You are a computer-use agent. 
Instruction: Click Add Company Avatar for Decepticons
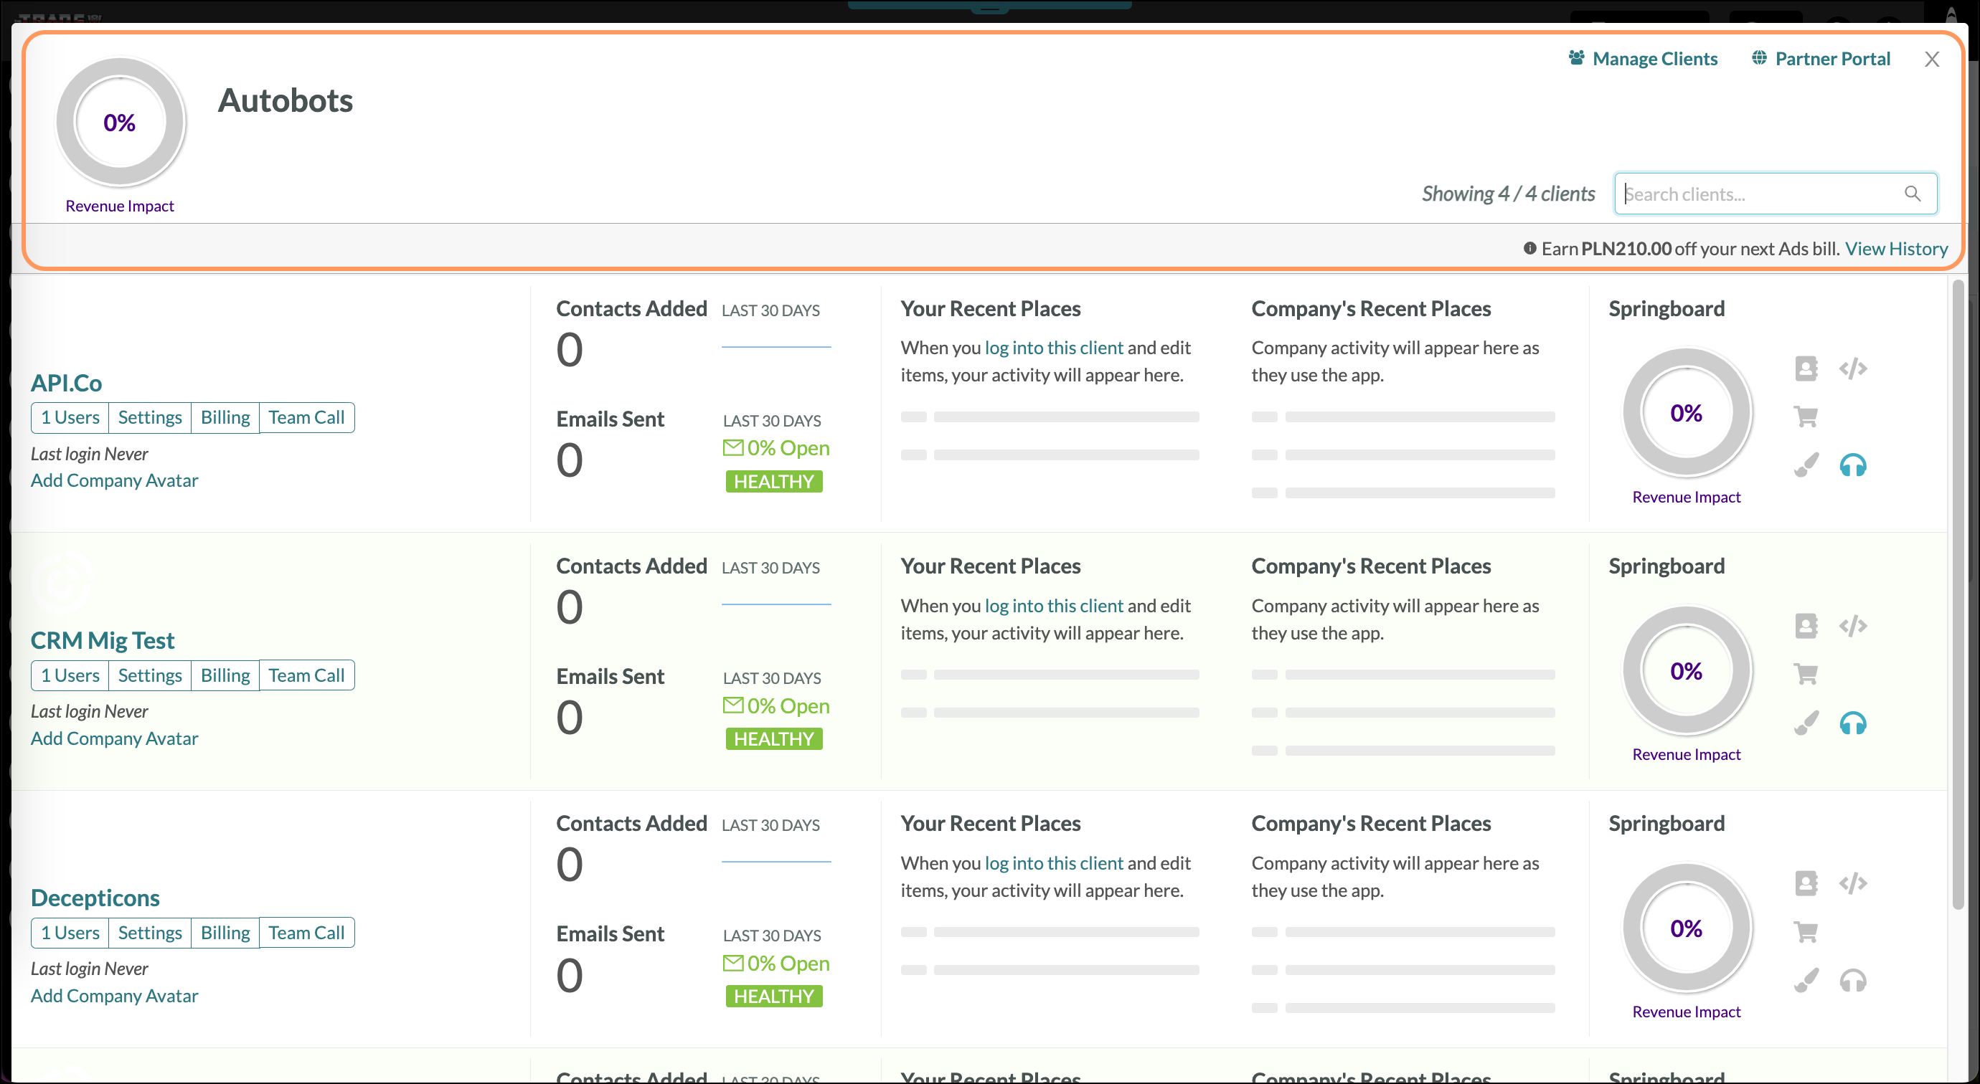[x=115, y=996]
